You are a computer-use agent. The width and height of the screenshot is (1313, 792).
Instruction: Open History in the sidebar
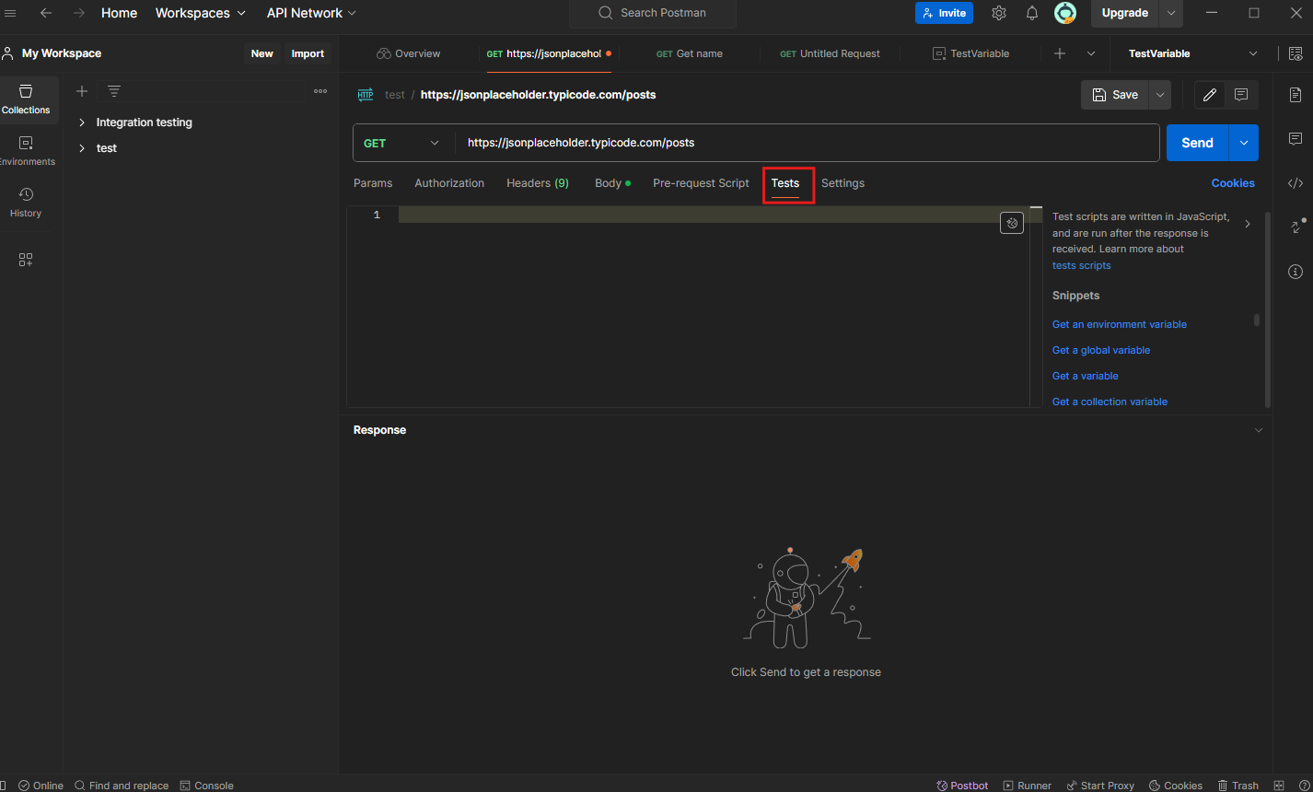[x=26, y=203]
